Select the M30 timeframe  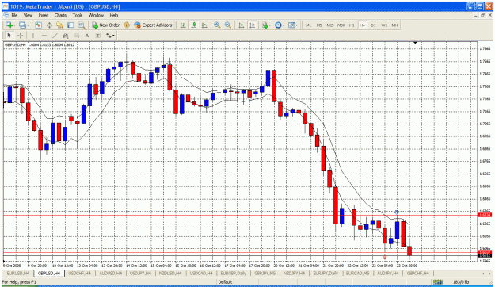(x=341, y=25)
